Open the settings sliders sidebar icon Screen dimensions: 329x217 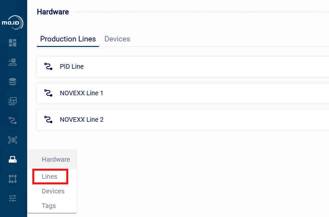[x=13, y=198]
